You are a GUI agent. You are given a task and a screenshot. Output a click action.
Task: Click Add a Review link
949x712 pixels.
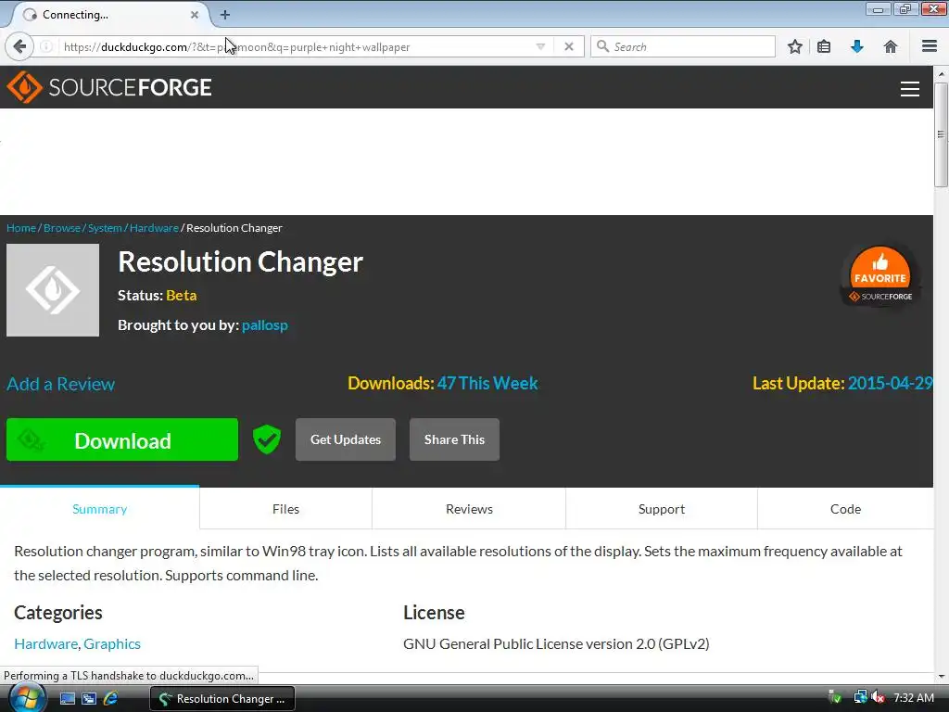coord(60,384)
